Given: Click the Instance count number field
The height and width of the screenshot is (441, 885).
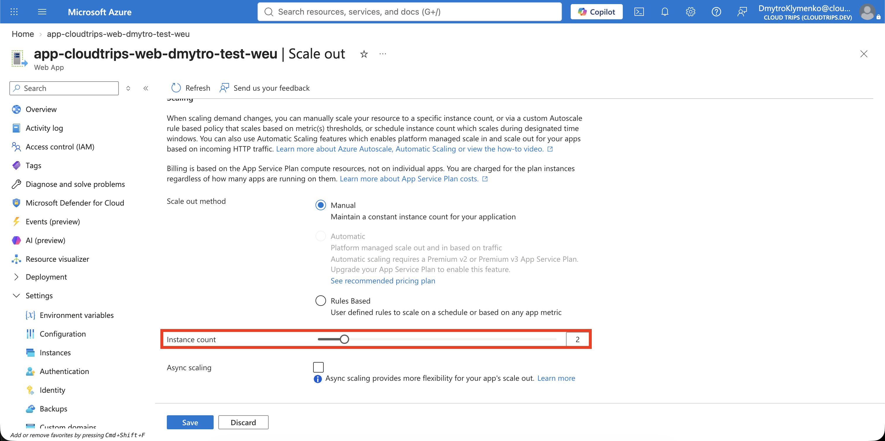Looking at the screenshot, I should click(577, 339).
